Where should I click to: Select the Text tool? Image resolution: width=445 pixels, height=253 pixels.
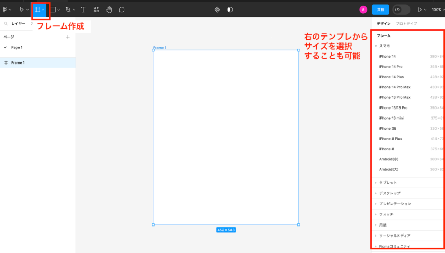click(83, 10)
